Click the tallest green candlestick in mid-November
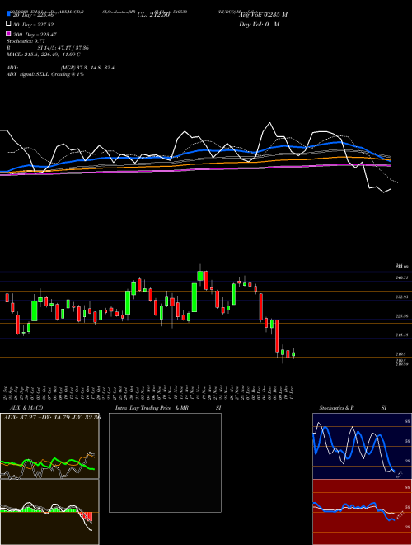The width and height of the screenshot is (412, 545). point(194,297)
